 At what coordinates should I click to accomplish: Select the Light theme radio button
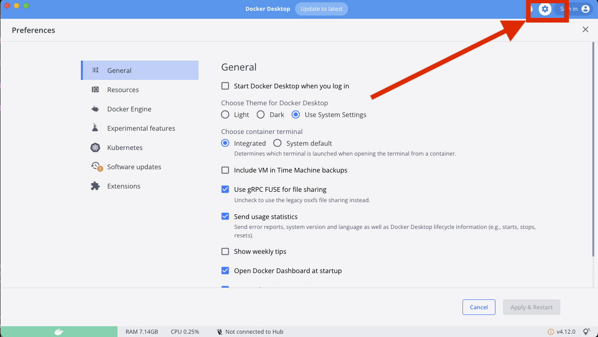coord(225,115)
